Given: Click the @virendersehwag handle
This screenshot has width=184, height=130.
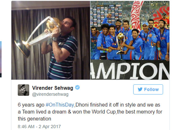Looking at the screenshot, I should coord(50,94).
